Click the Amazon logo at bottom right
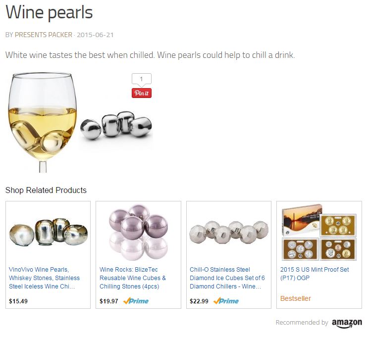Viewport: 367px width, 337px height. (x=347, y=323)
